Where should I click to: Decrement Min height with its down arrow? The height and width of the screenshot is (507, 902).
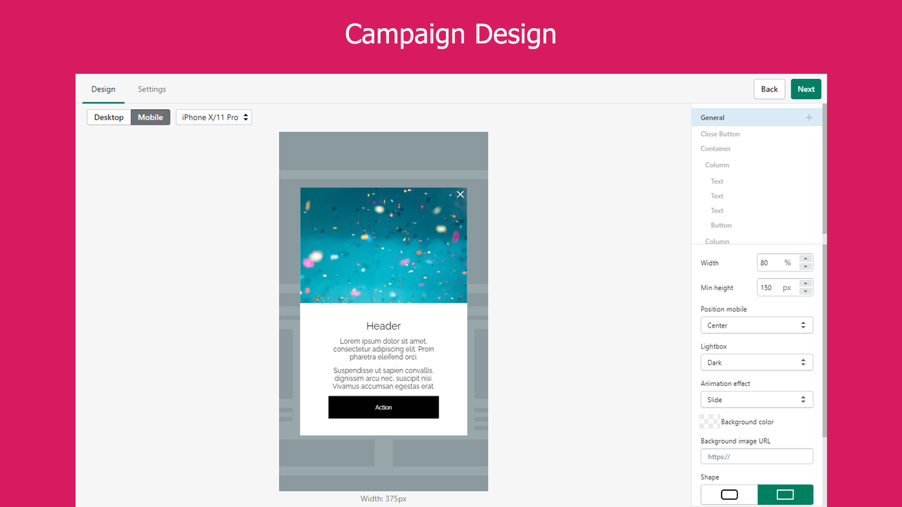[805, 290]
